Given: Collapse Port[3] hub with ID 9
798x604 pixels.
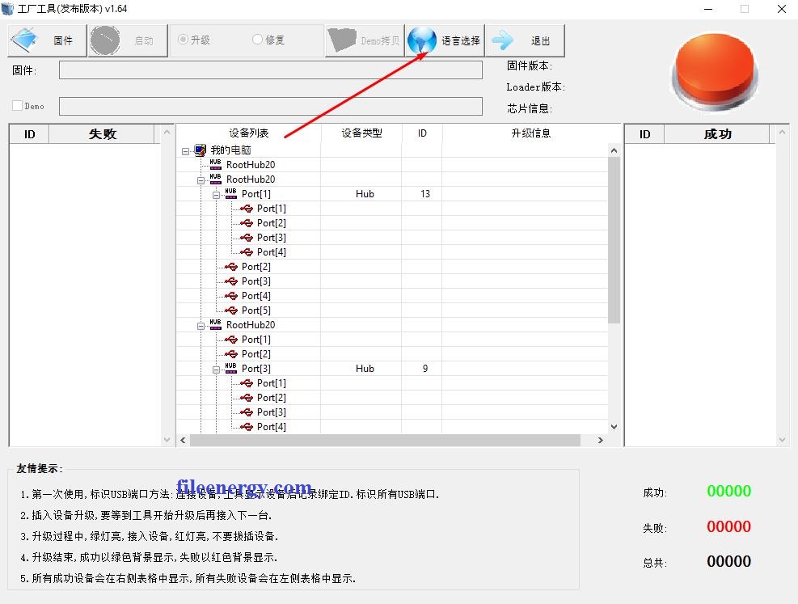Looking at the screenshot, I should point(216,370).
